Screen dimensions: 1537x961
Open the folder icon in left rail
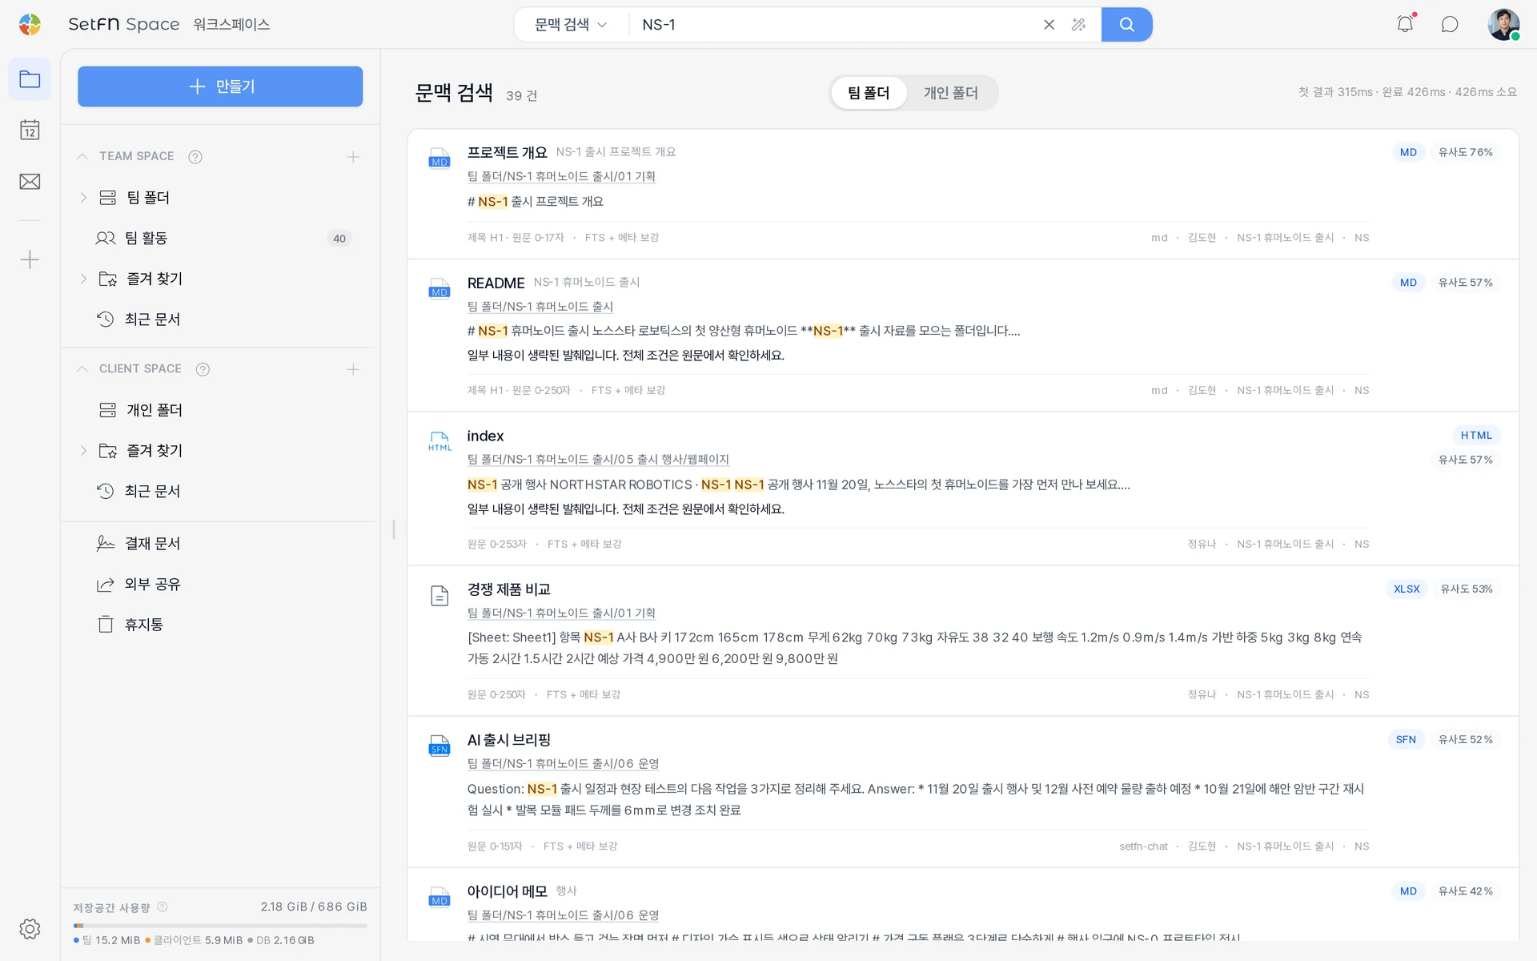(x=30, y=79)
